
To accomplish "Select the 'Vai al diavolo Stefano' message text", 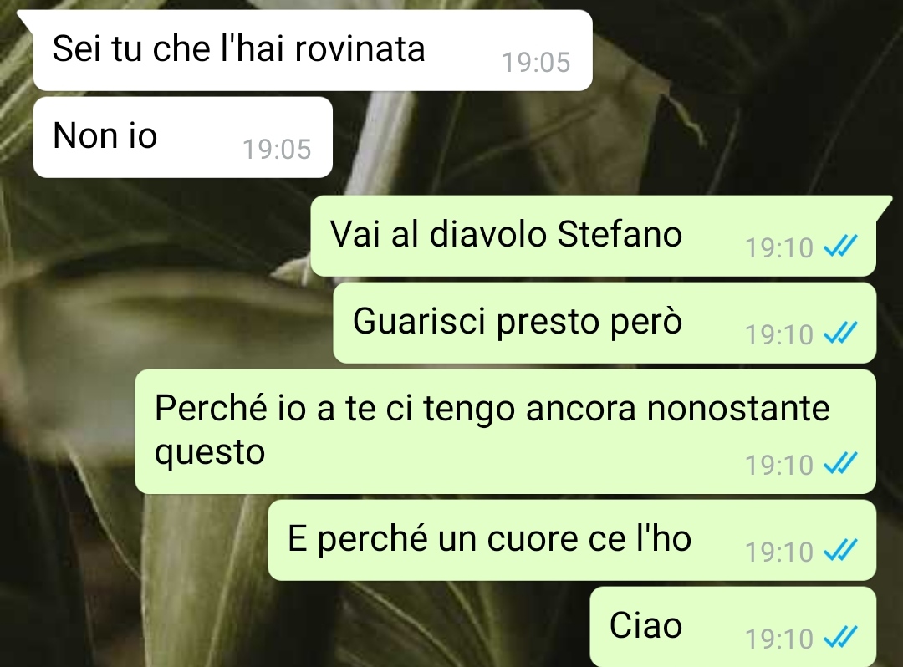I will pos(506,234).
